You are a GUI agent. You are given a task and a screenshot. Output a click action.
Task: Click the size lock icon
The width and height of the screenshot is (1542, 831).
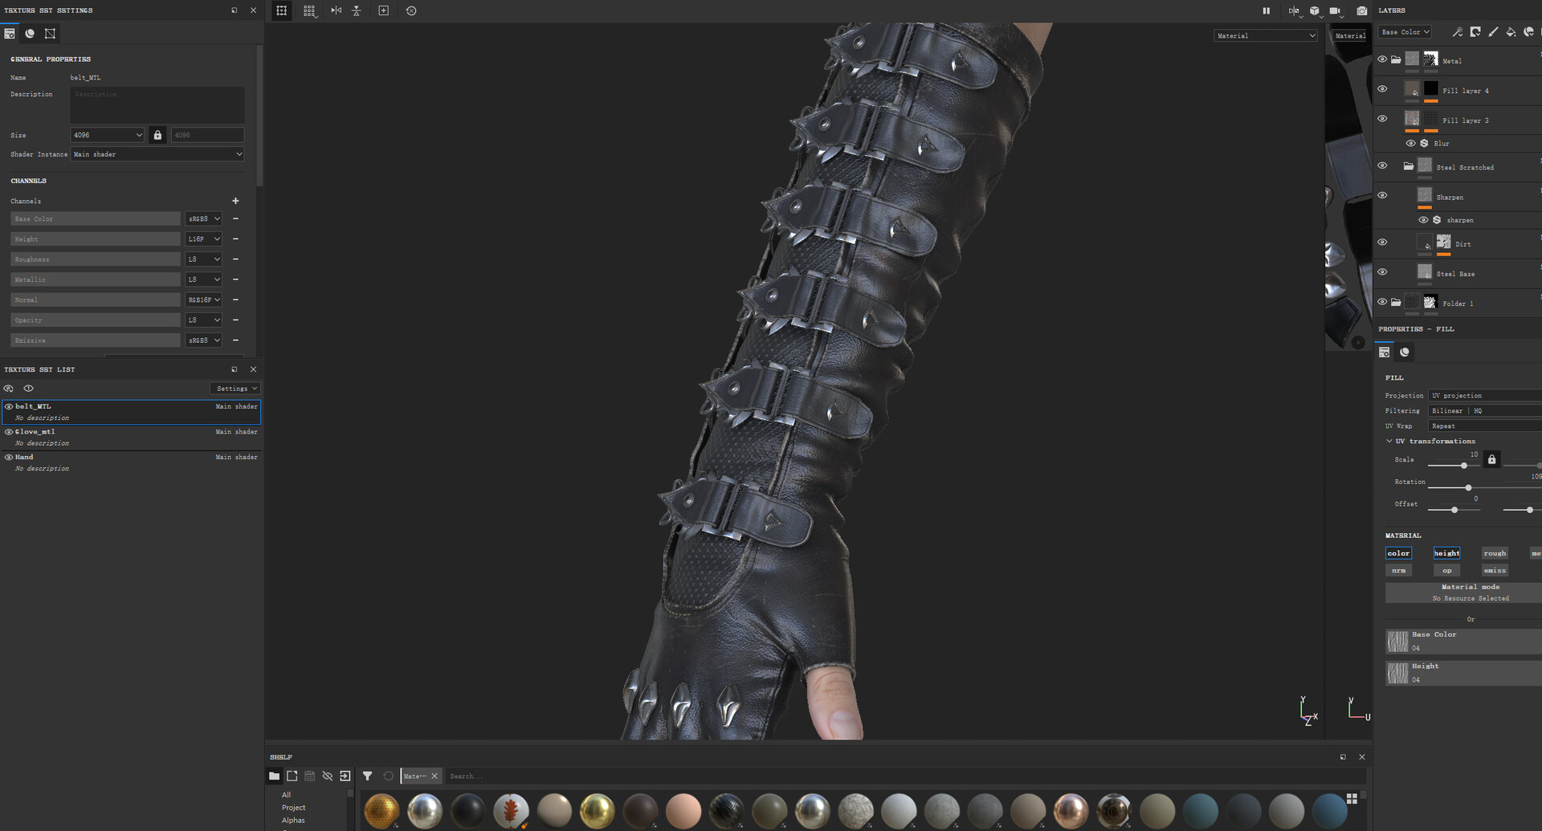pyautogui.click(x=157, y=135)
